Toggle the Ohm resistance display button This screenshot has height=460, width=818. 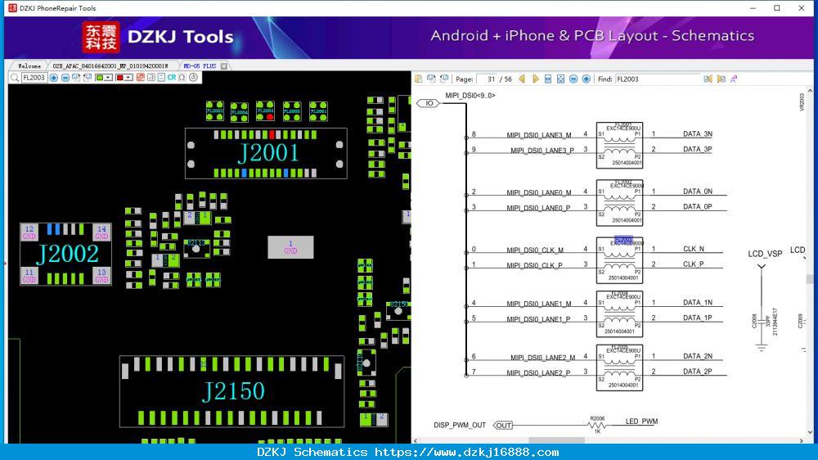[182, 77]
